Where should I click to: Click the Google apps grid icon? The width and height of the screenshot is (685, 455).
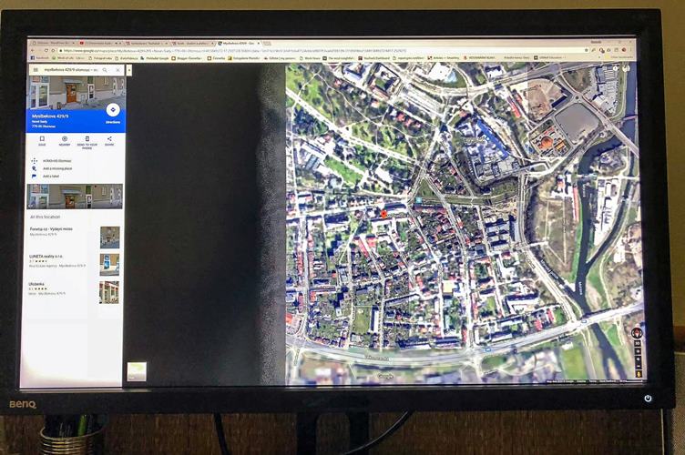tap(616, 68)
